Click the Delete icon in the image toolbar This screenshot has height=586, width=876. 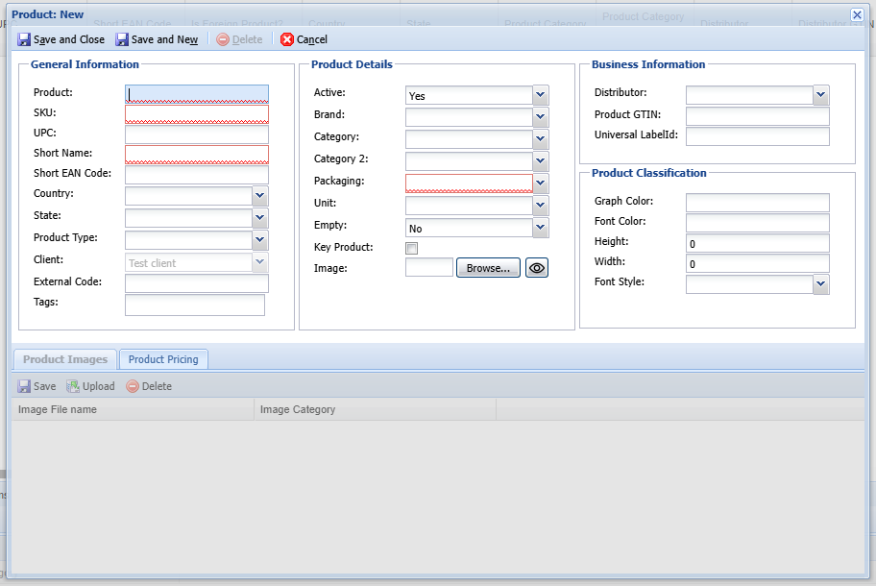coord(131,385)
